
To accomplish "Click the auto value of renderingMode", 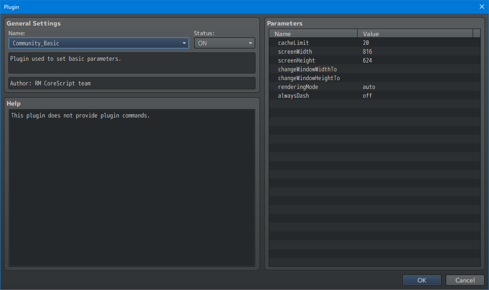I will [x=369, y=87].
